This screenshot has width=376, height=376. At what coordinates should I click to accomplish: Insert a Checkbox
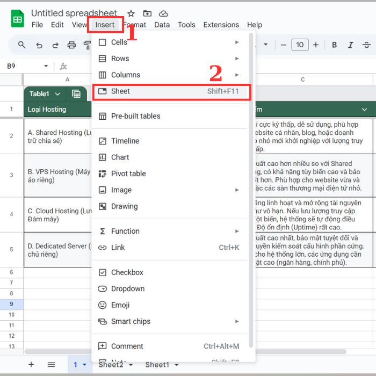coord(170,272)
